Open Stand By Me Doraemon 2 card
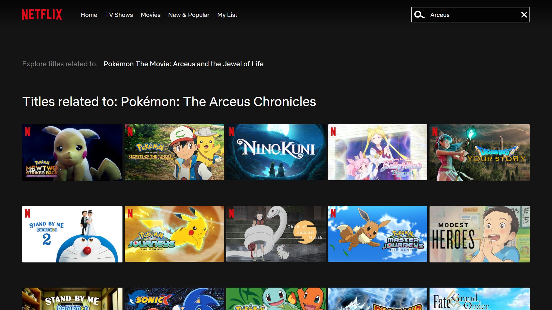552x310 pixels. [72, 234]
